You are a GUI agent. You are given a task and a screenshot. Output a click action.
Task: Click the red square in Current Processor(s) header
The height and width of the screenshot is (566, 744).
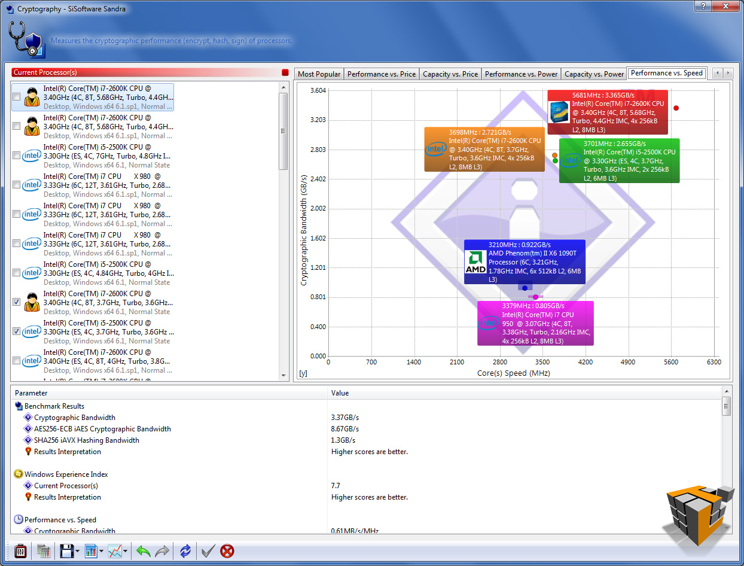coord(285,72)
